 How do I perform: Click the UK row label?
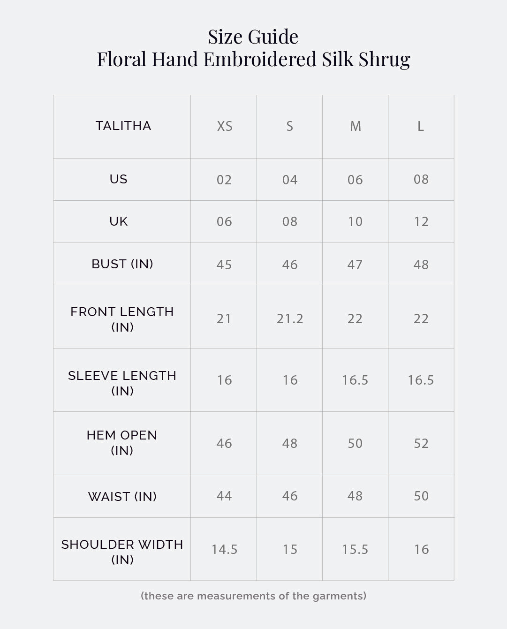(x=119, y=221)
